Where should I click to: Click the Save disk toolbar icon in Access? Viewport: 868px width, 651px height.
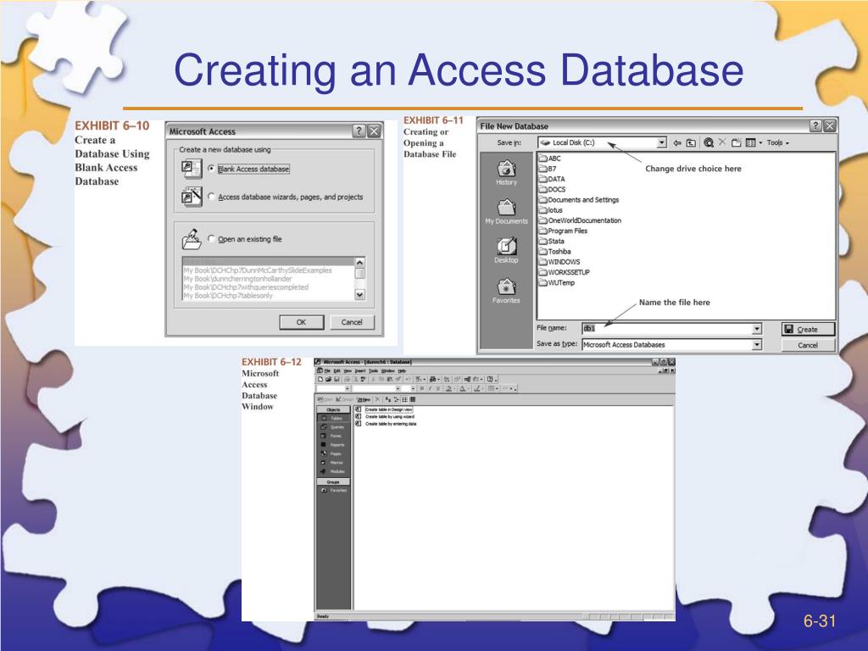pos(336,379)
